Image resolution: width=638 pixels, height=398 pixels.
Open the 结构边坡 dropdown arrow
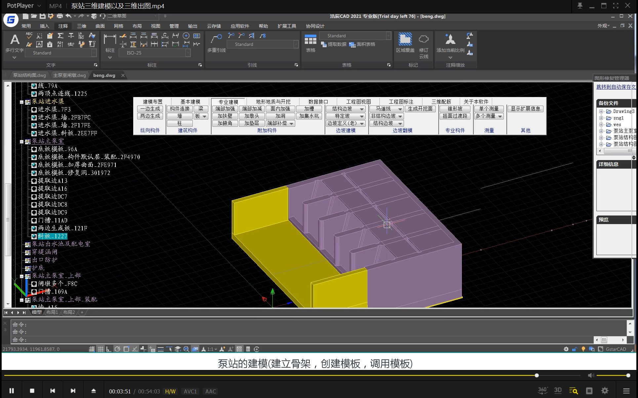pyautogui.click(x=362, y=109)
